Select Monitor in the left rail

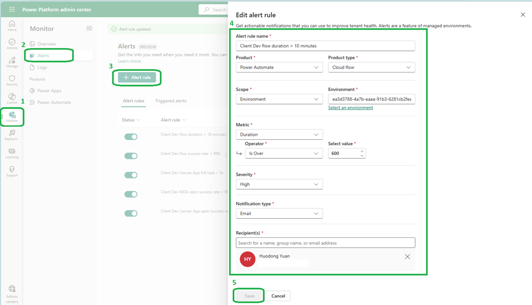coord(12,117)
